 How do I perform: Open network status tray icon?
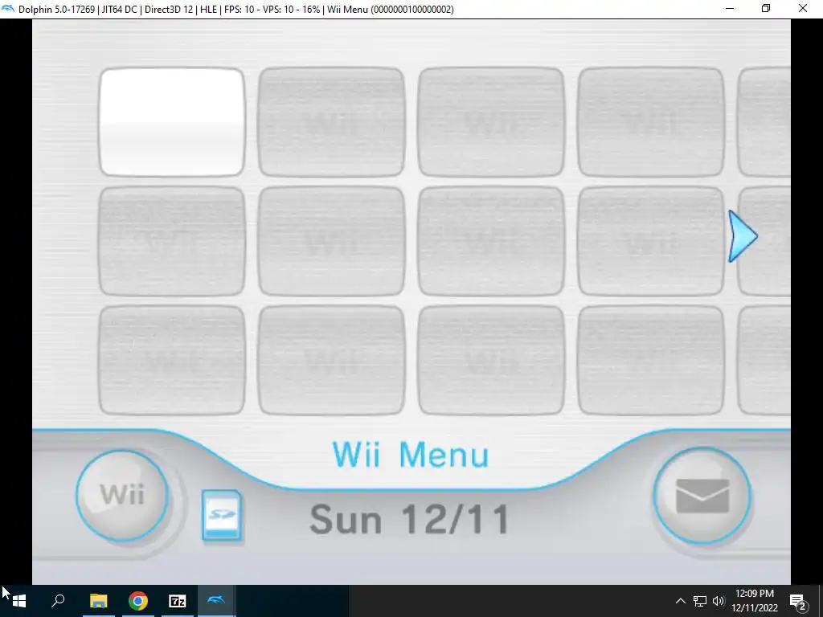coord(700,601)
